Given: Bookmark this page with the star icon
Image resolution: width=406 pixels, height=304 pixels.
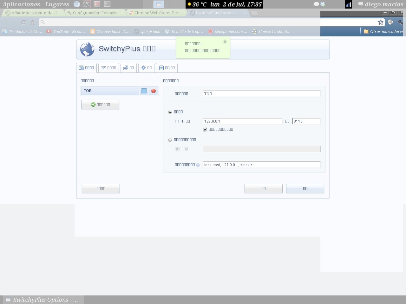Looking at the screenshot, I should pyautogui.click(x=381, y=22).
